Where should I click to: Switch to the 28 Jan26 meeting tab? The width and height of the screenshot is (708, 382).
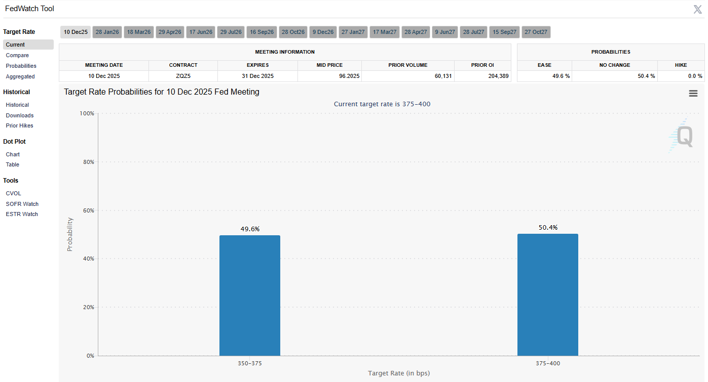[x=107, y=32]
